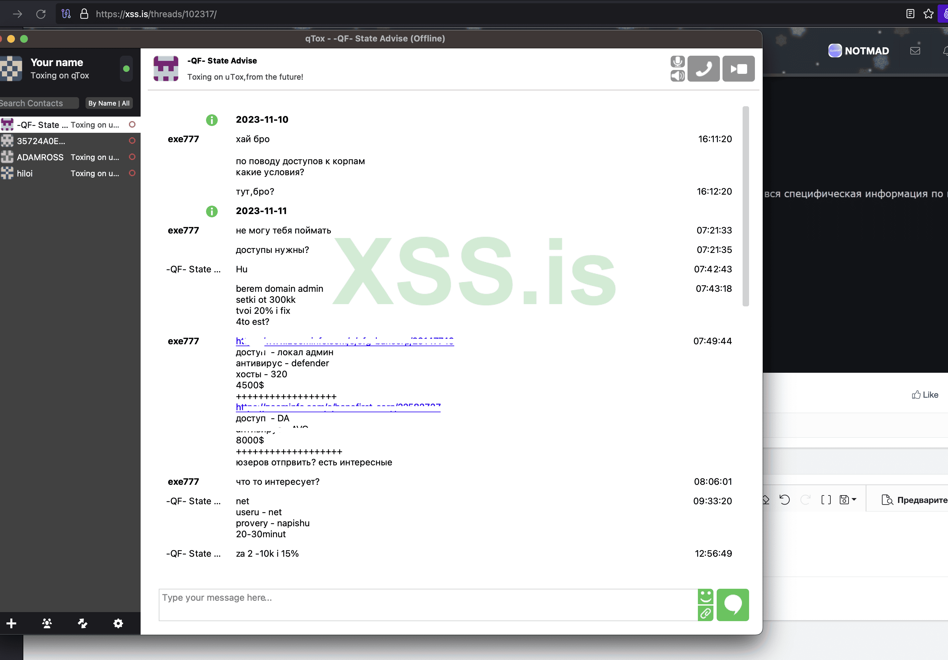Select the hiloi contact
The image size is (948, 660).
pos(25,173)
